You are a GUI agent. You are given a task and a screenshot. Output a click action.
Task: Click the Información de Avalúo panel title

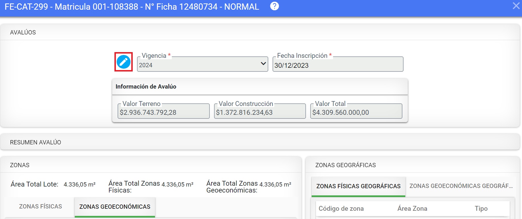[x=146, y=87]
